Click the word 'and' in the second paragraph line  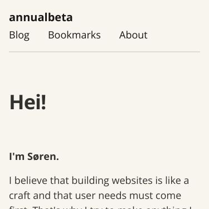pos(42,196)
